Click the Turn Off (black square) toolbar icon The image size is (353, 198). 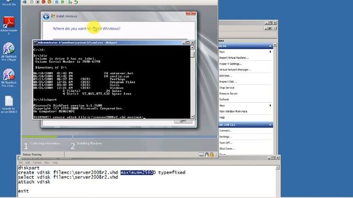(38, 2)
